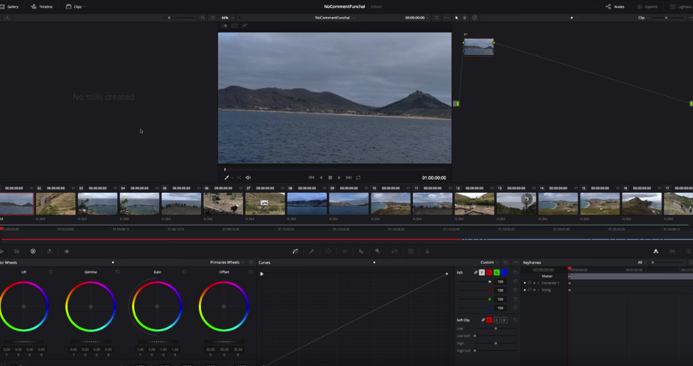Screen dimensions: 693x366
Task: Open the viewer 44% zoom dropdown
Action: (227, 18)
